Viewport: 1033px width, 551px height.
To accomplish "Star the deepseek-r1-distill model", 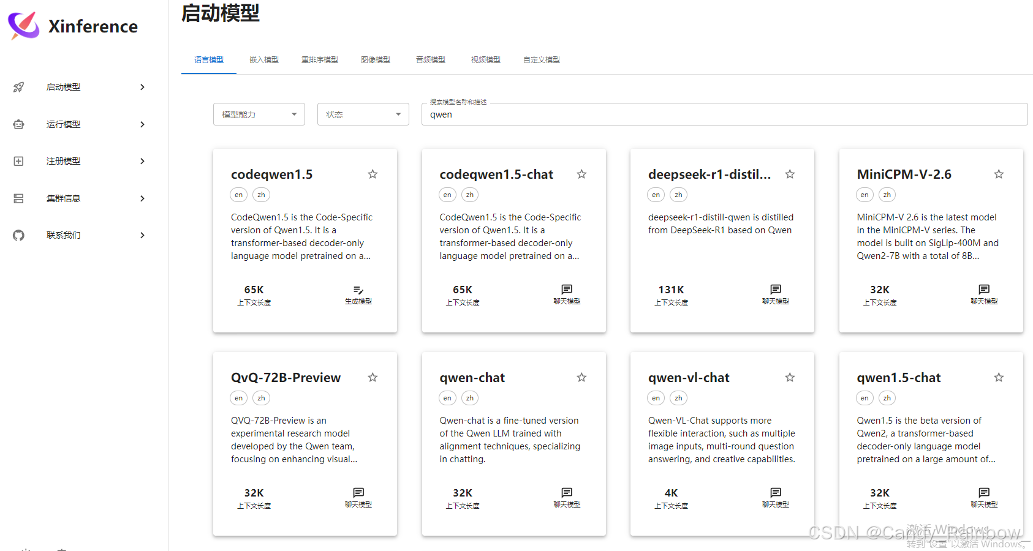I will 790,174.
